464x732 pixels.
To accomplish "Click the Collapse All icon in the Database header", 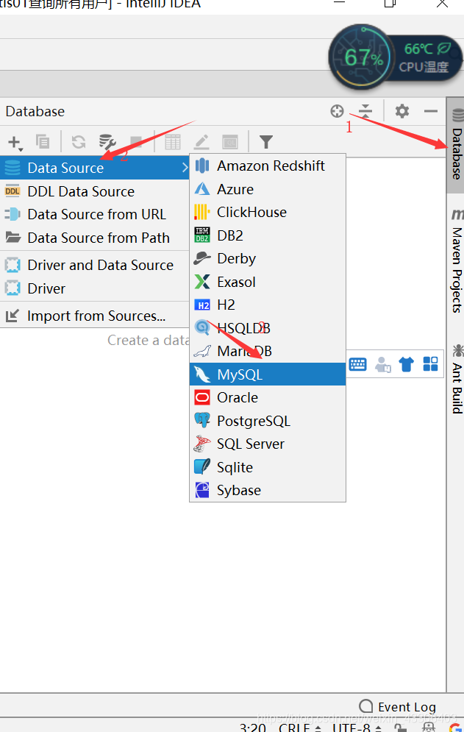I will [365, 111].
